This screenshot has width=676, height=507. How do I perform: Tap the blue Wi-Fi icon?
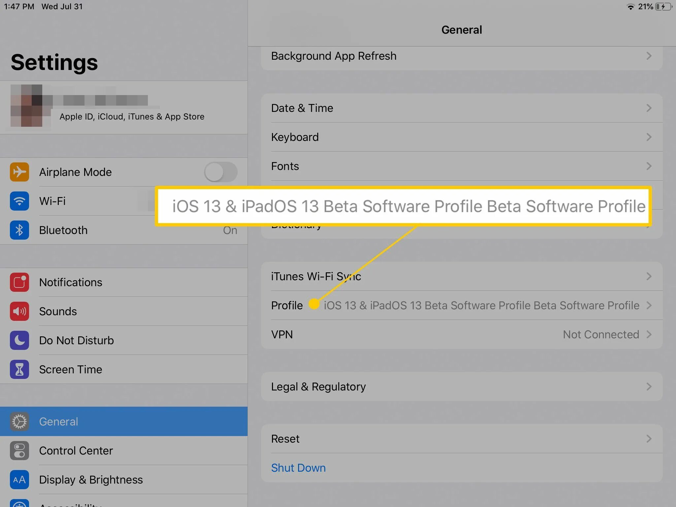tap(19, 201)
